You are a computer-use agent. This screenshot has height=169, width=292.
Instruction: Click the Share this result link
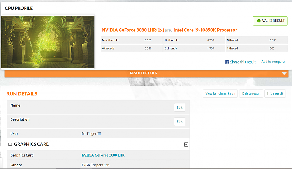pos(243,62)
